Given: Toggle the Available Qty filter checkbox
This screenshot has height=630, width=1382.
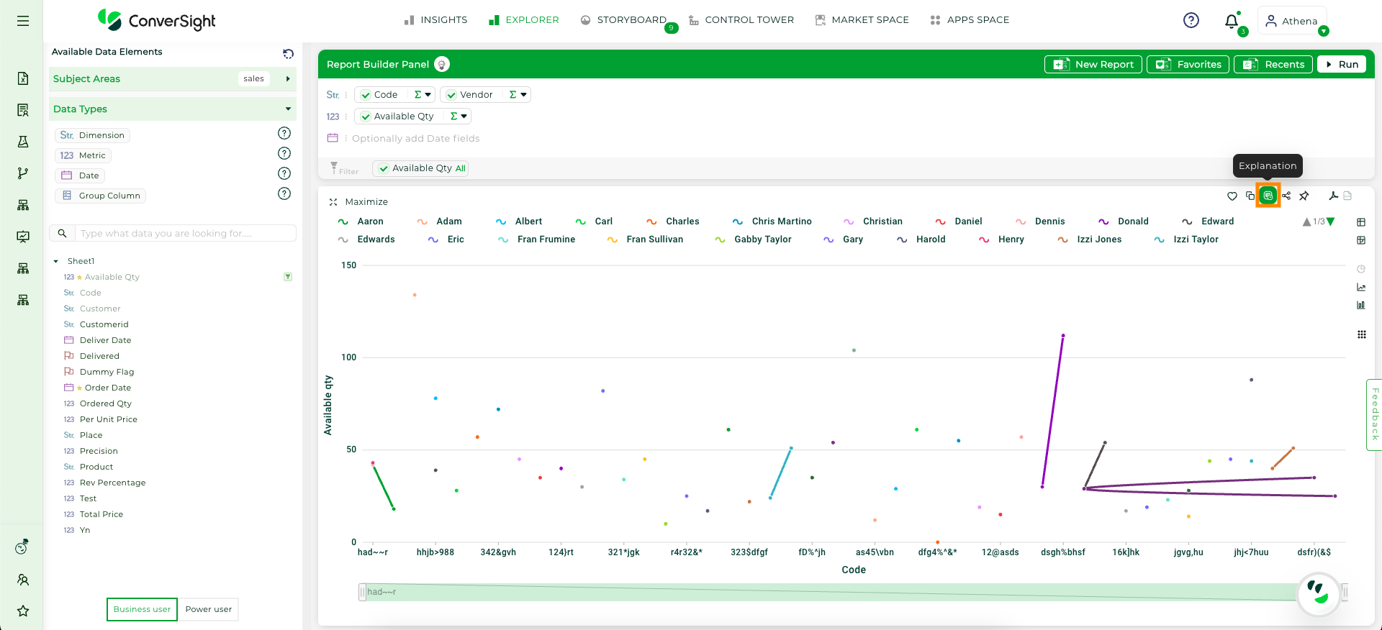Looking at the screenshot, I should (384, 168).
